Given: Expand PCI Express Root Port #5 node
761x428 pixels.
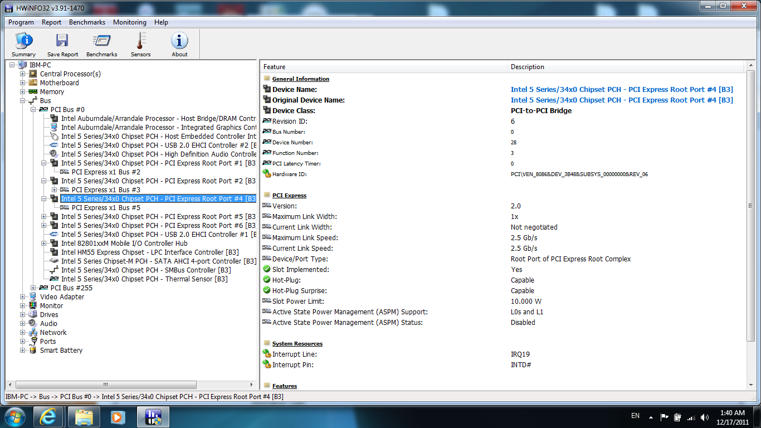Looking at the screenshot, I should tap(44, 217).
